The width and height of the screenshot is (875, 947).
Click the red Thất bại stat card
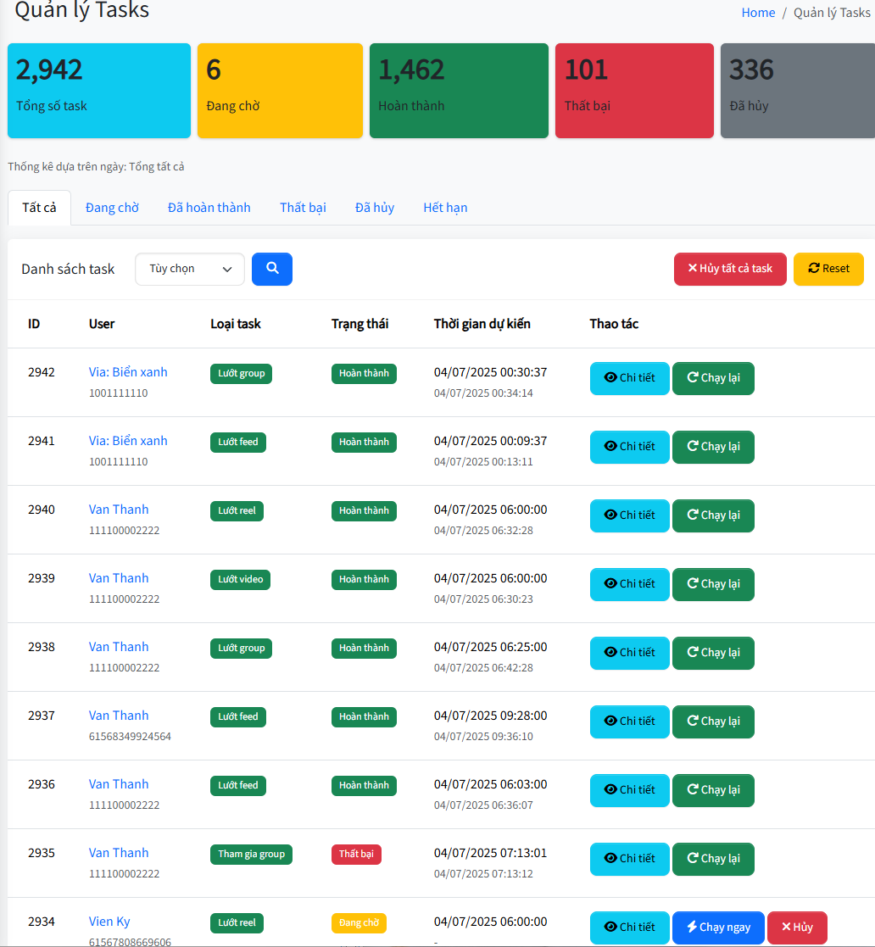tap(634, 91)
